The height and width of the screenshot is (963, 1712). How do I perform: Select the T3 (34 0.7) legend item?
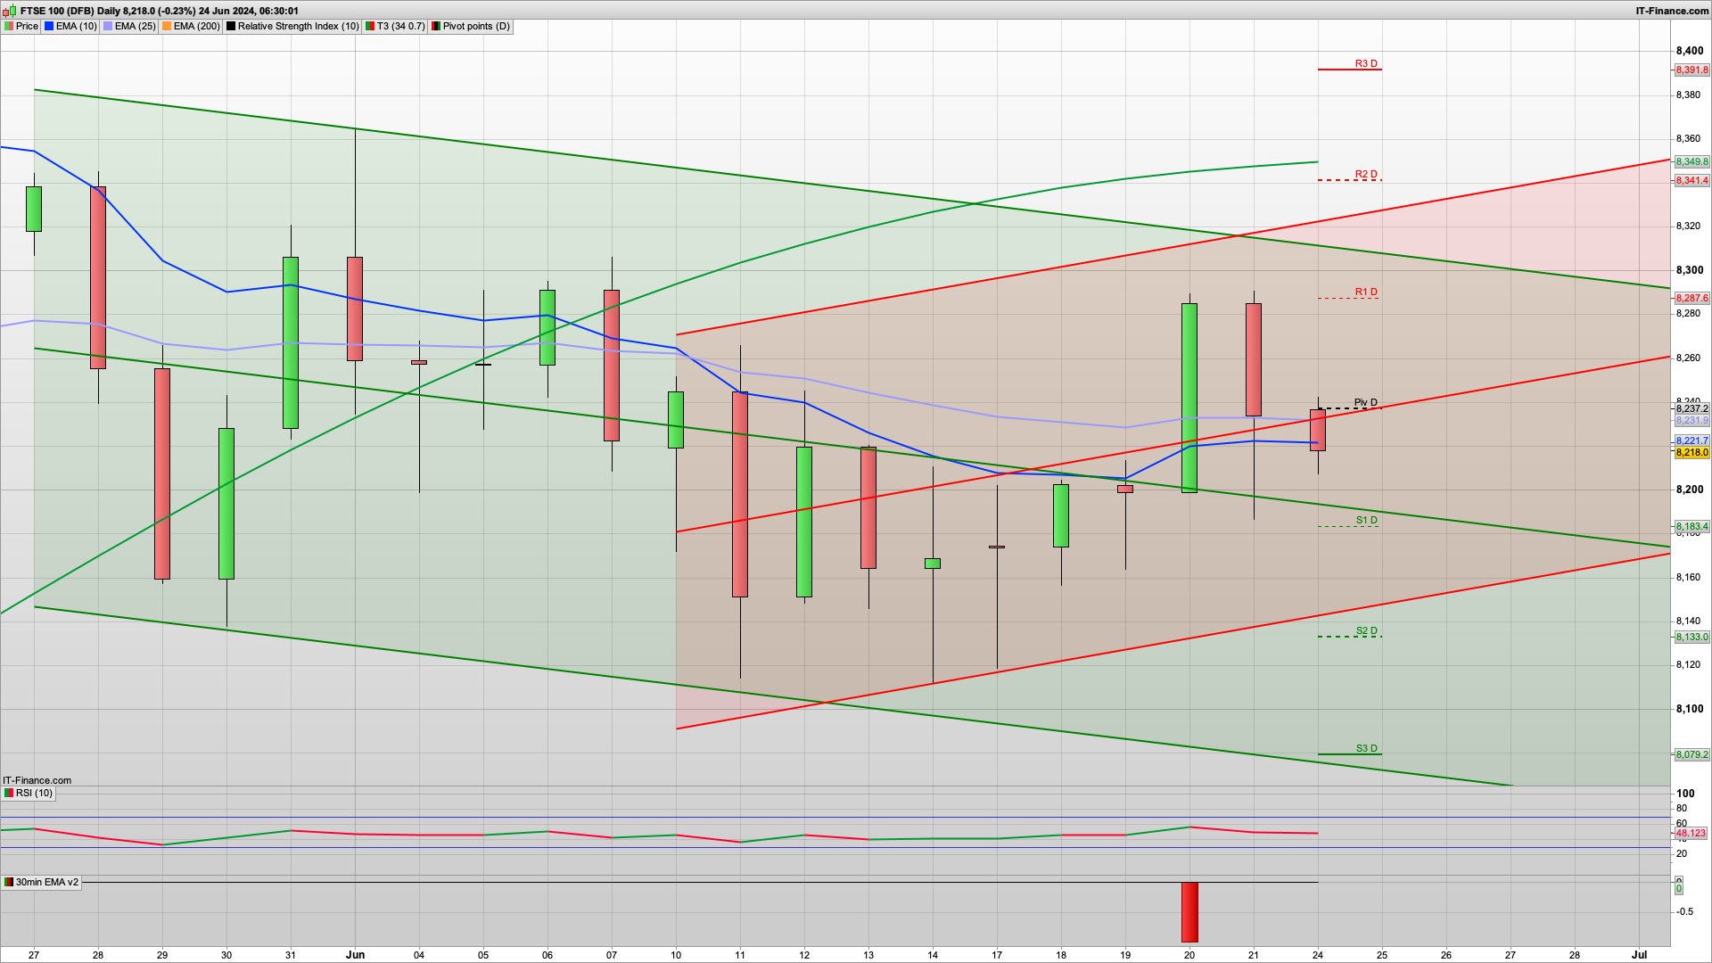(x=395, y=26)
